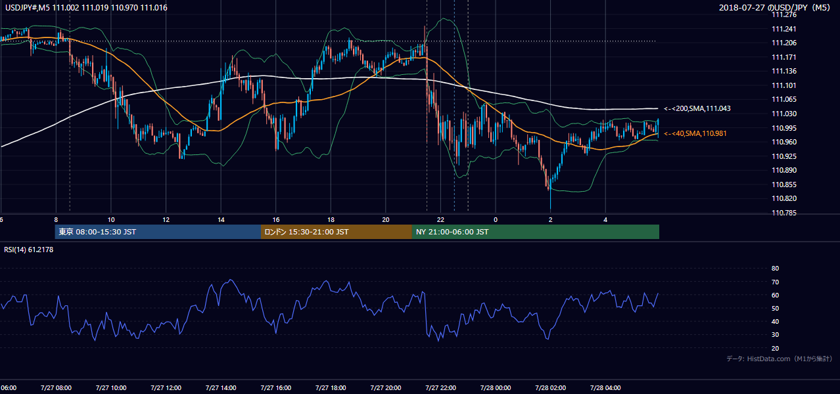Click price axis value 111.206
The image size is (840, 394).
pyautogui.click(x=784, y=43)
